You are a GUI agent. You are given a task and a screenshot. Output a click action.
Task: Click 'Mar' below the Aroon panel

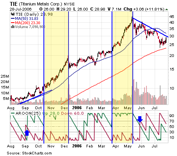(x=101, y=146)
